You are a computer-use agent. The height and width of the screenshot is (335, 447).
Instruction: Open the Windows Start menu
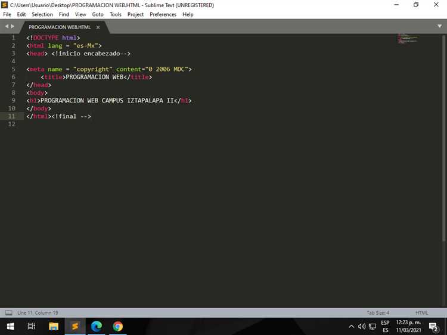pyautogui.click(x=11, y=326)
